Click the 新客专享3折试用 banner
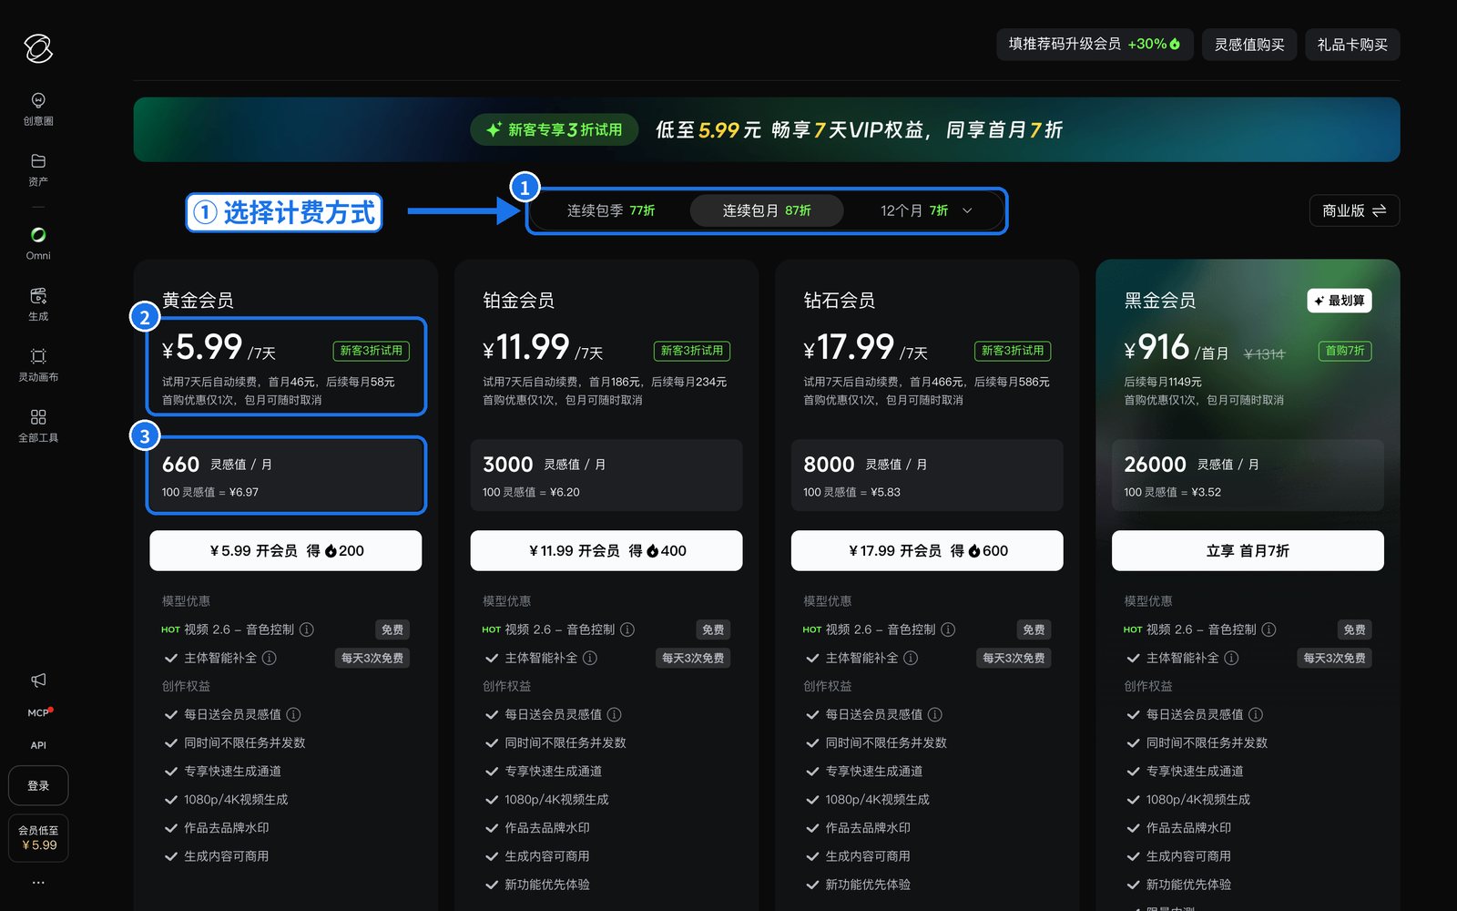1457x911 pixels. coord(767,129)
